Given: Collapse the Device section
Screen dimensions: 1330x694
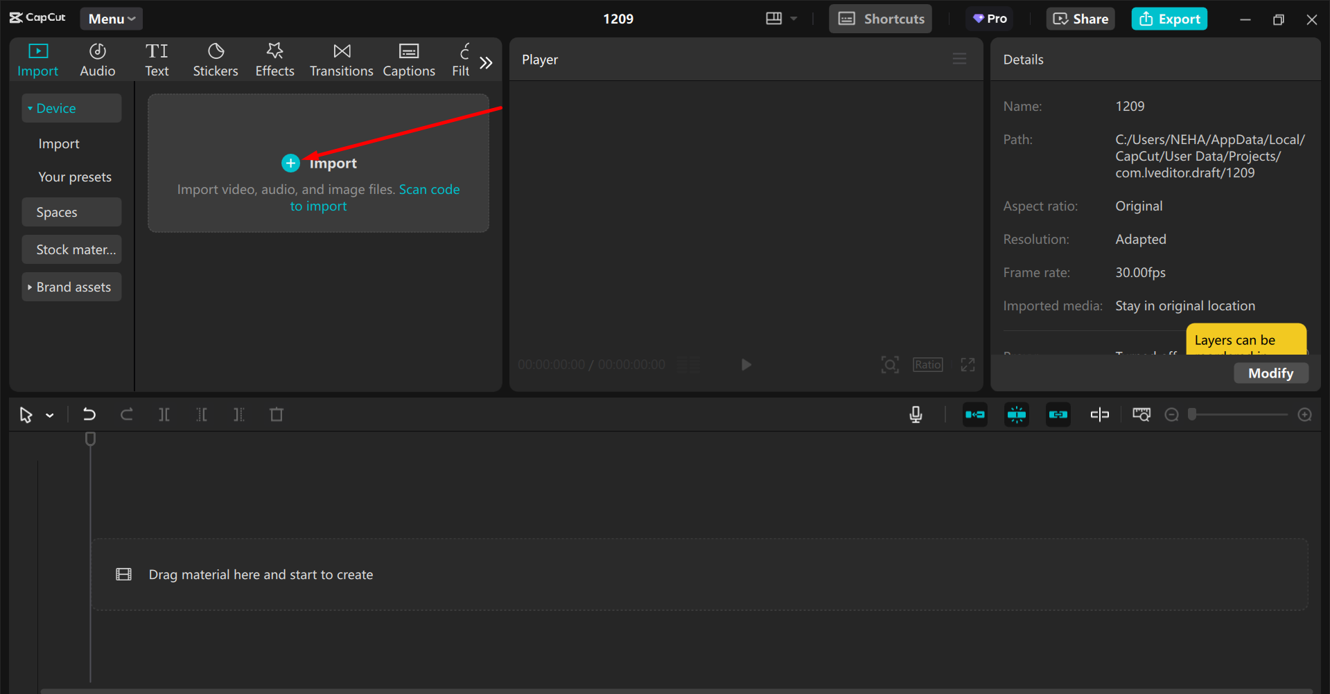Looking at the screenshot, I should (x=71, y=108).
